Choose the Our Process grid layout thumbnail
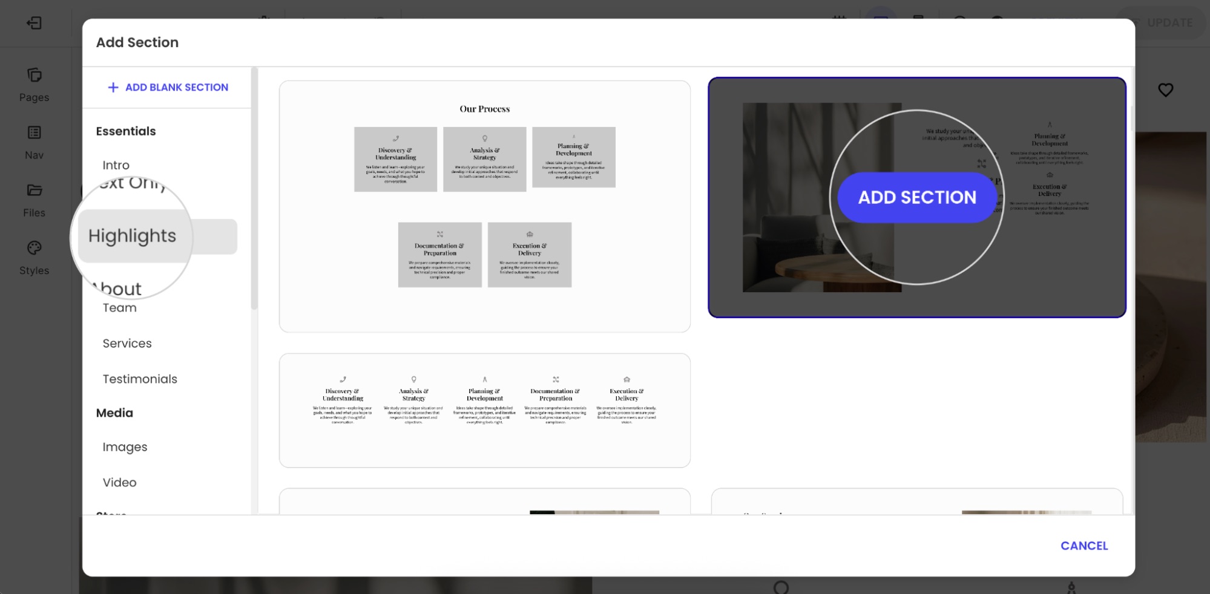1210x594 pixels. pos(485,206)
